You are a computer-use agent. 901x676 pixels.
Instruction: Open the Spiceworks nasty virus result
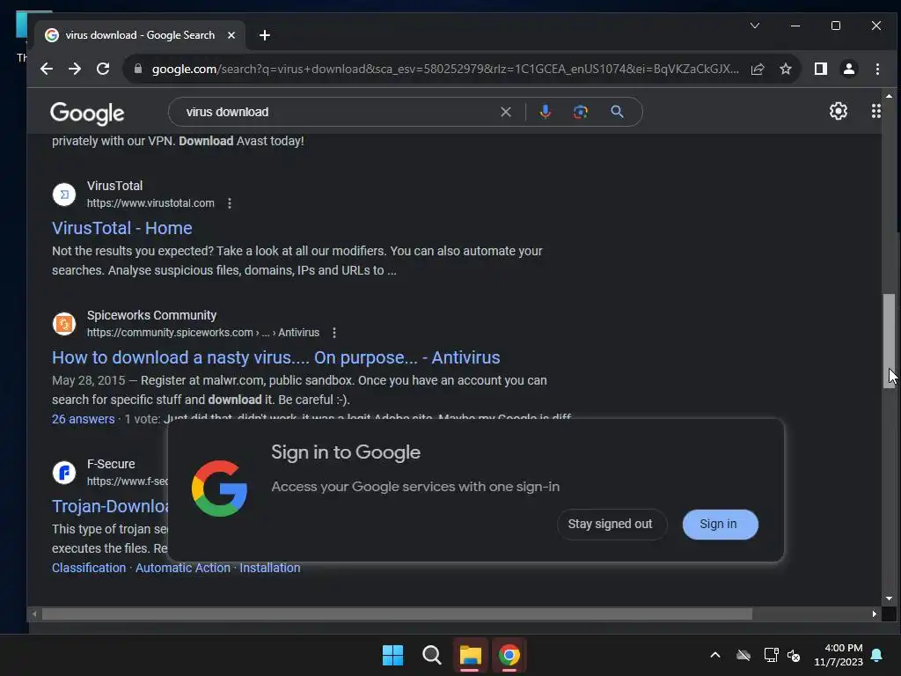tap(275, 357)
